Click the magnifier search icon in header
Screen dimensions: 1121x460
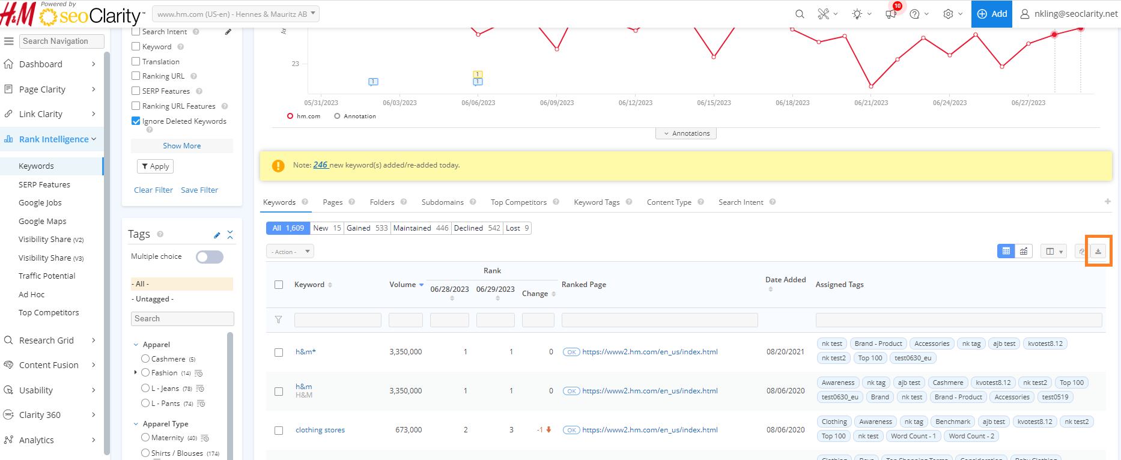800,14
